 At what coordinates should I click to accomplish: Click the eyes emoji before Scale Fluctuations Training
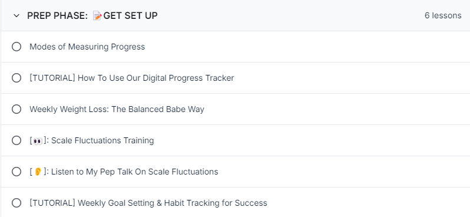pyautogui.click(x=37, y=140)
